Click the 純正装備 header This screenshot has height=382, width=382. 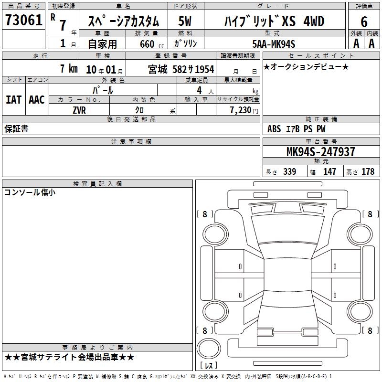click(321, 119)
